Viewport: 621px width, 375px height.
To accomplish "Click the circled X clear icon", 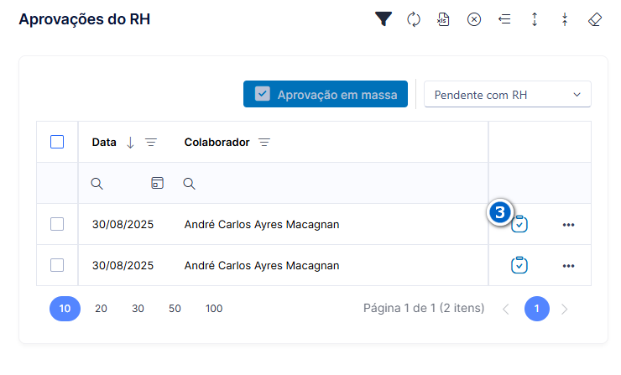I will tap(473, 19).
